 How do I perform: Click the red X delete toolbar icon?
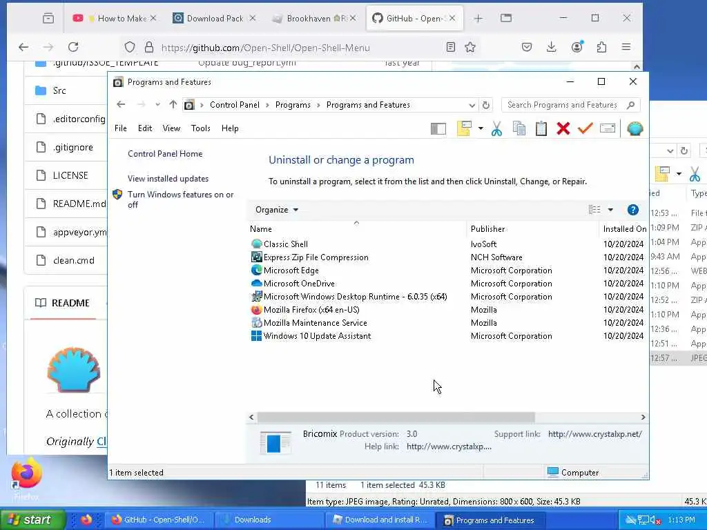[x=563, y=129]
